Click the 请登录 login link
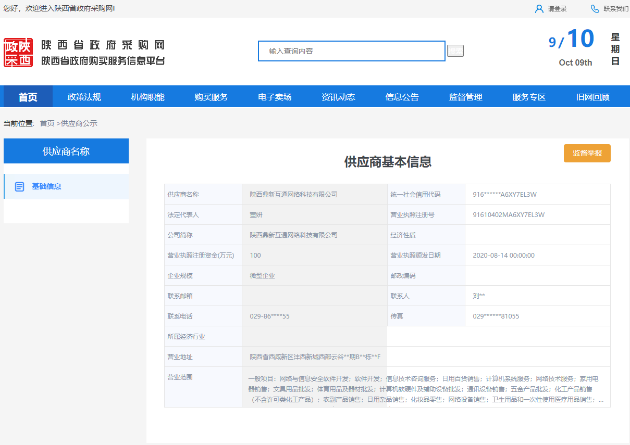 coord(557,9)
